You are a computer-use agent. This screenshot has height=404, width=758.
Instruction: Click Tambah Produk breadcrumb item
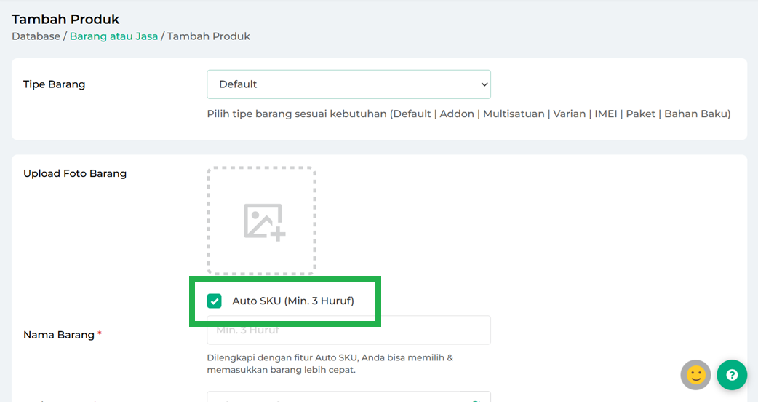pos(209,36)
